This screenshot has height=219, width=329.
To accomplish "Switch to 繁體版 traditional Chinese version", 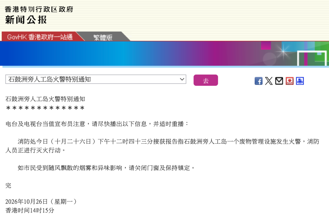I will [103, 37].
